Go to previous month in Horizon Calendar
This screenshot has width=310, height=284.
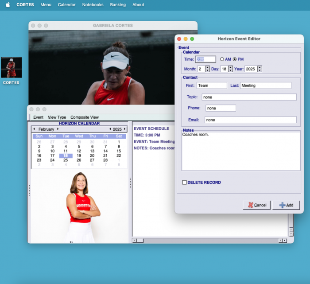35,129
